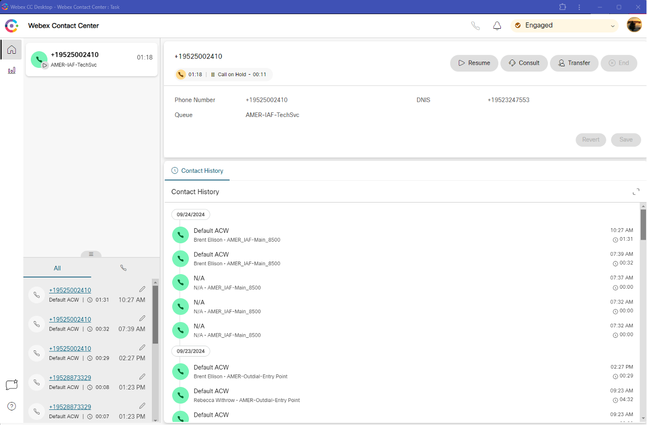
Task: Edit number for 10:27 AM interaction
Action: [142, 289]
